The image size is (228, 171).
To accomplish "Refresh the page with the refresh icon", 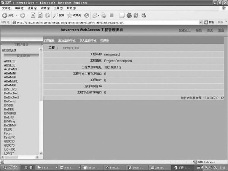I will click(40, 15).
